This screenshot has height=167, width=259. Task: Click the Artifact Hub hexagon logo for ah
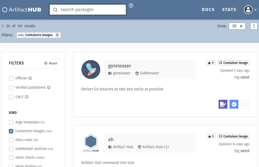tap(91, 143)
